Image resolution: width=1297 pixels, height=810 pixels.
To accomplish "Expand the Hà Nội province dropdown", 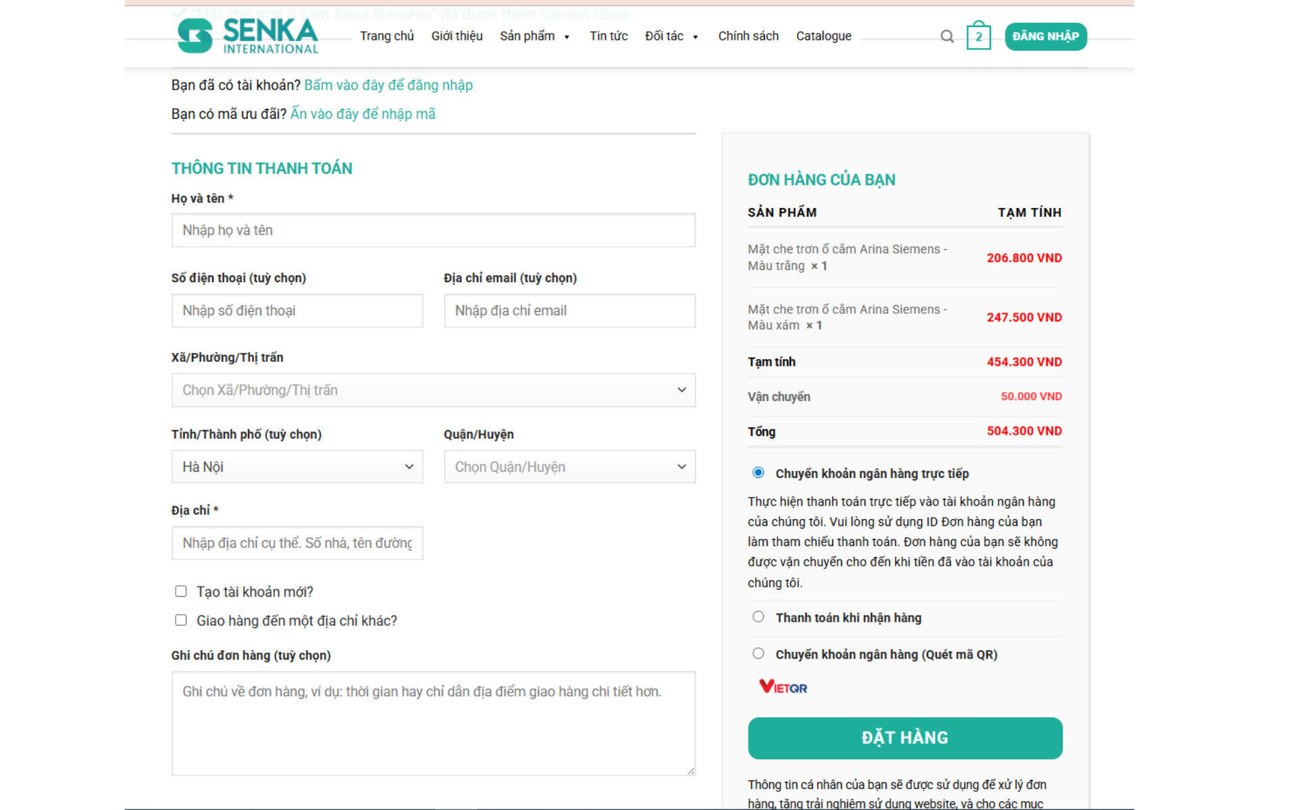I will click(x=297, y=467).
